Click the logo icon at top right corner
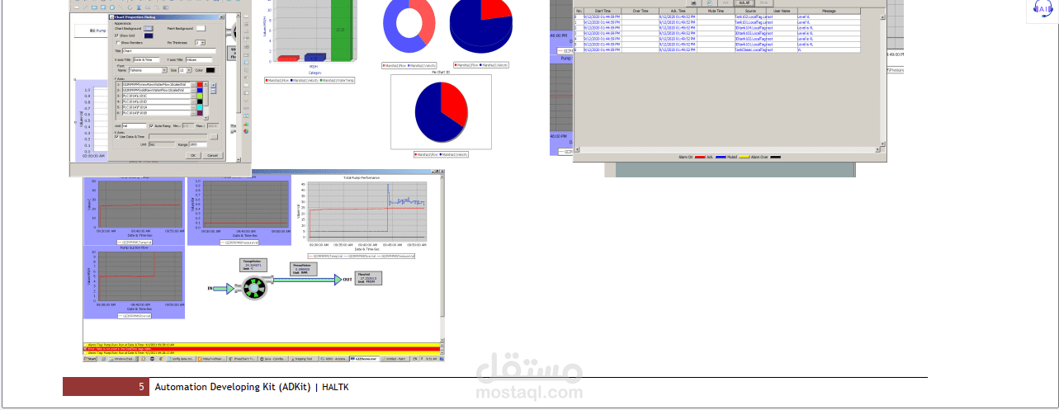The height and width of the screenshot is (410, 1059). pos(1043,8)
